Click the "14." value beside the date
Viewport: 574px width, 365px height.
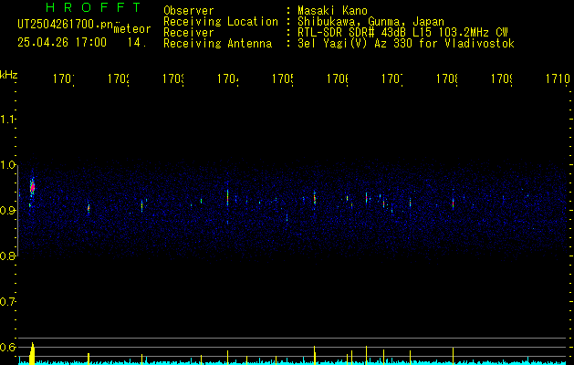(x=137, y=43)
